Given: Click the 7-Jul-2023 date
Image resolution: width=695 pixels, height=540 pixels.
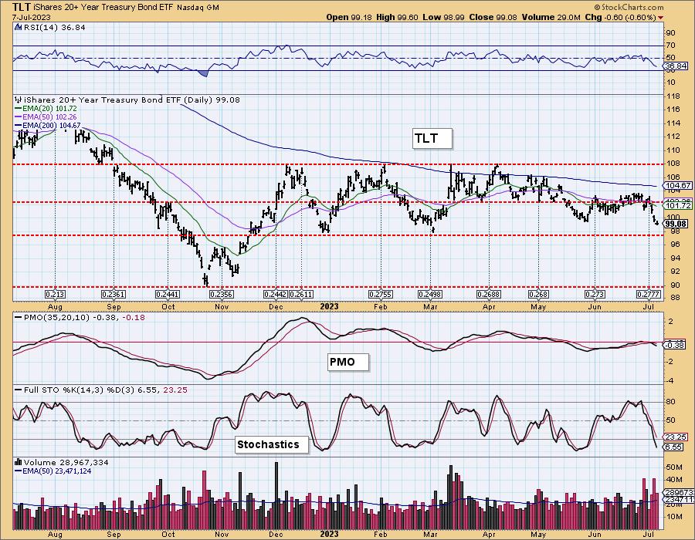Looking at the screenshot, I should click(32, 18).
